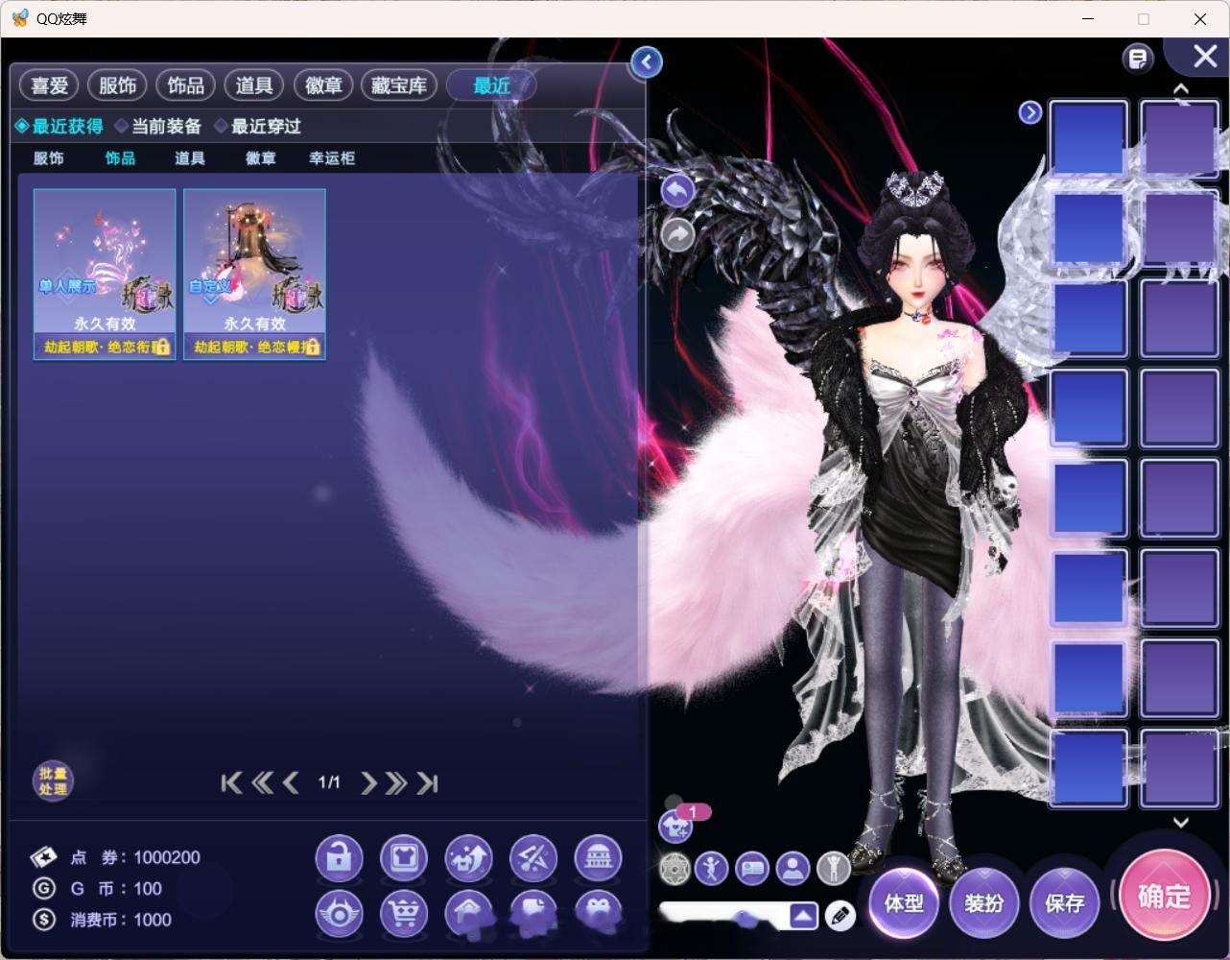1230x960 pixels.
Task: Click the clothing upgrade arrow icon
Action: [x=468, y=858]
